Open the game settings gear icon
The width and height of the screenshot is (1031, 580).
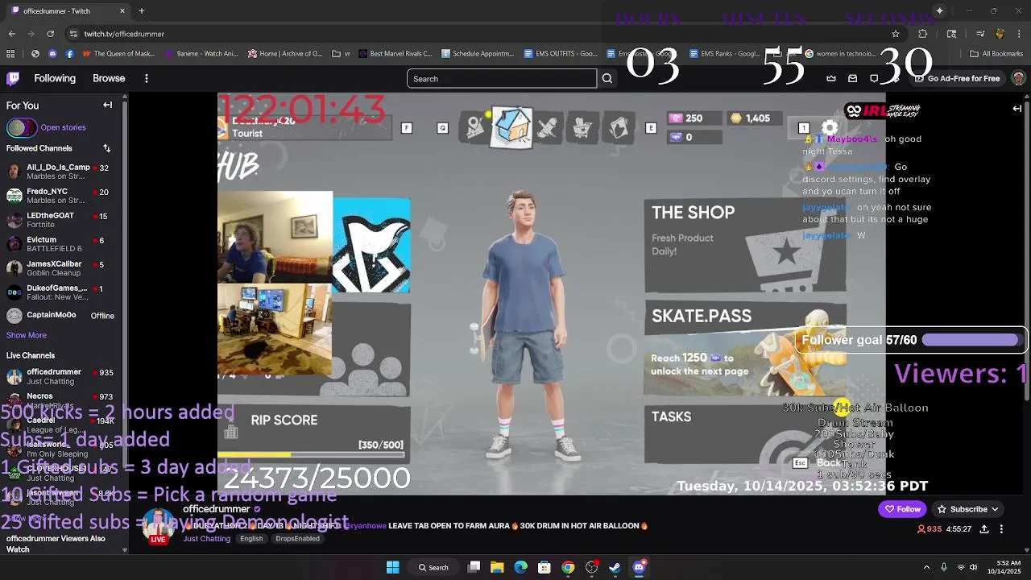click(830, 128)
